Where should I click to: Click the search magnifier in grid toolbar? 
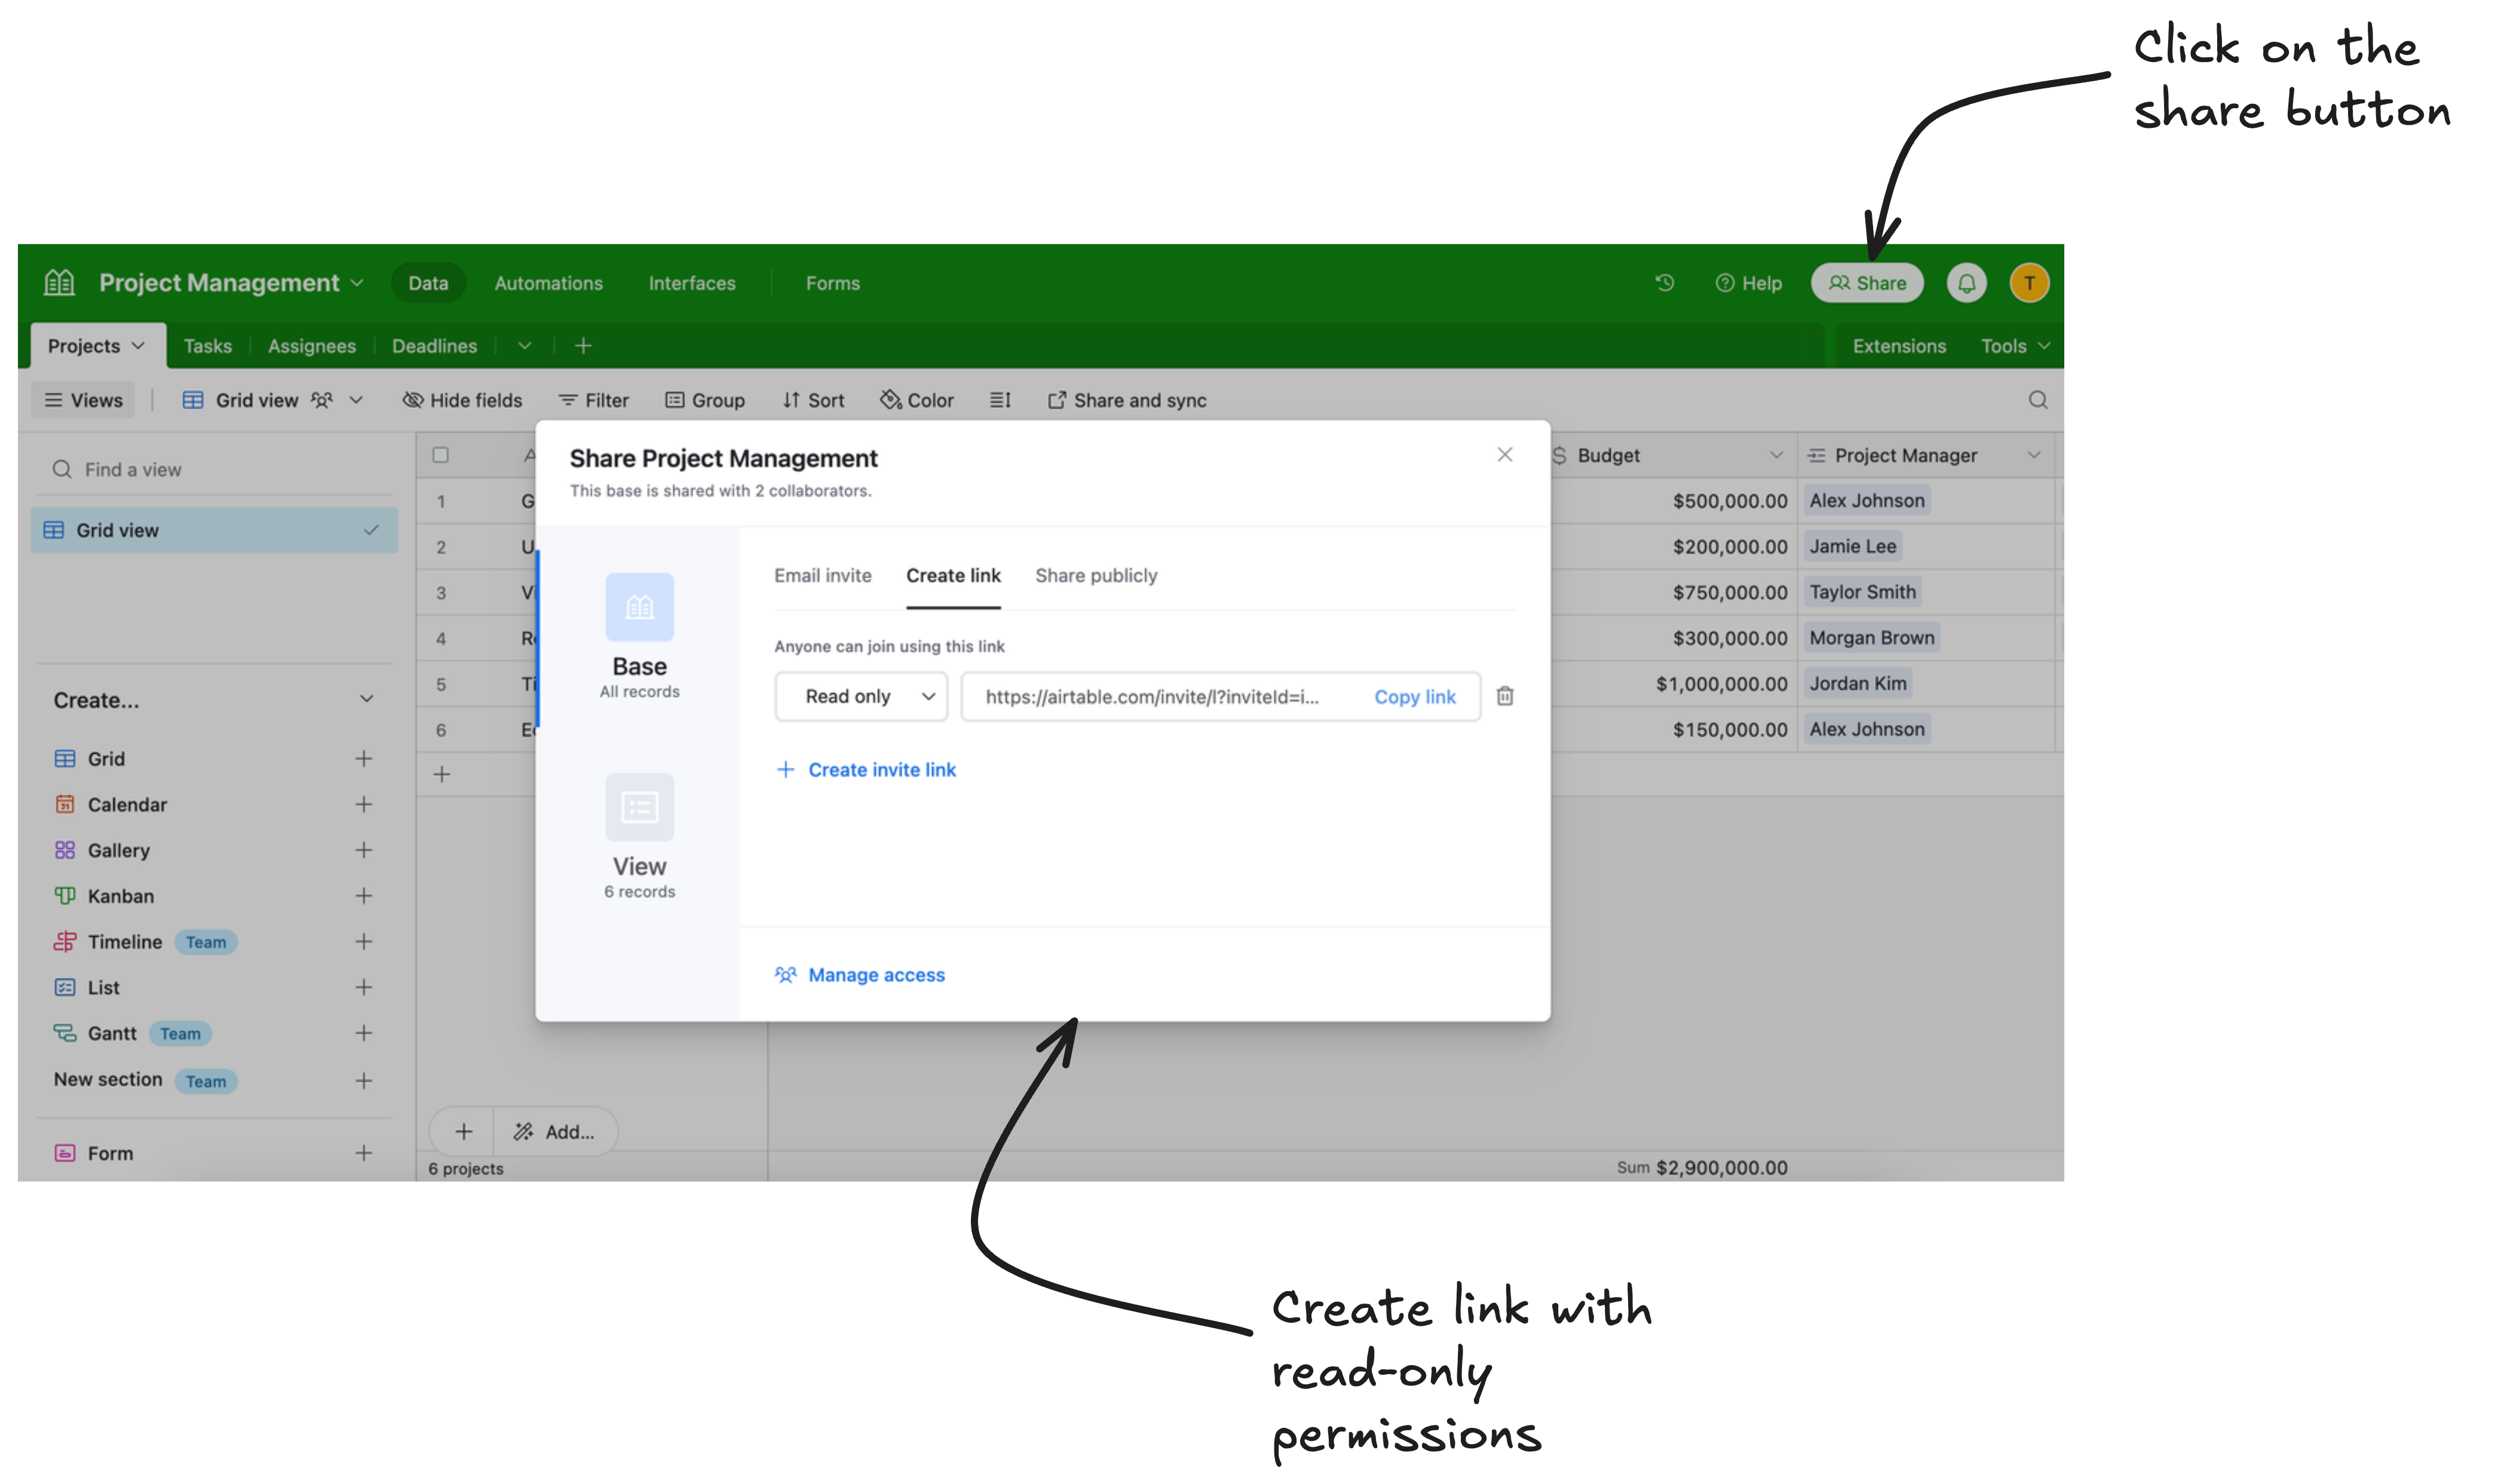(x=2038, y=400)
